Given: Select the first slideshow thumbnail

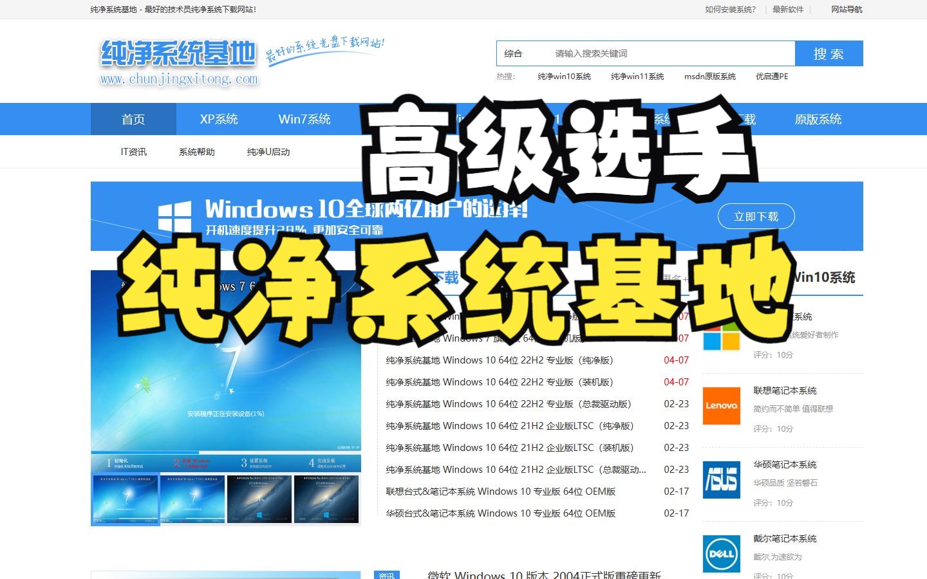Looking at the screenshot, I should [x=126, y=499].
